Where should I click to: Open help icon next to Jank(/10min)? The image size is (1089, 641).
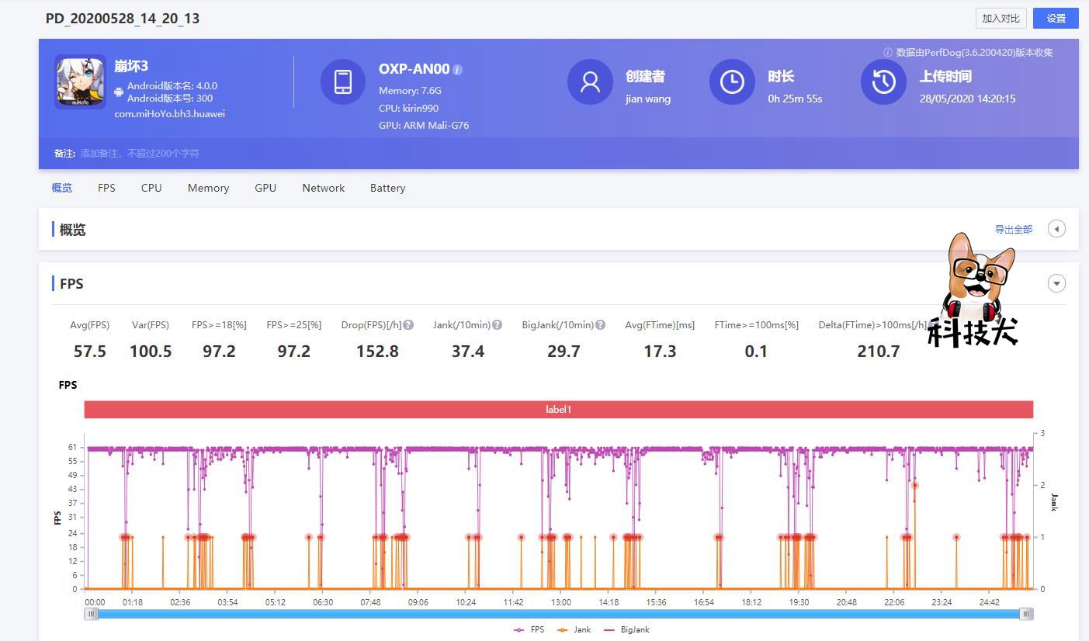(x=498, y=325)
